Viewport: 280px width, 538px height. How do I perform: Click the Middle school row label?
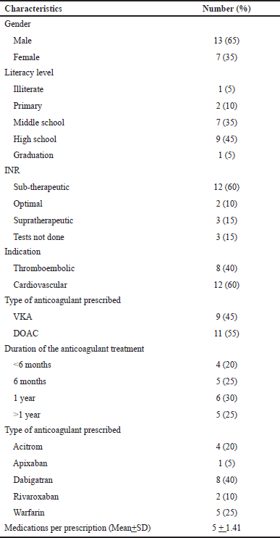point(38,122)
